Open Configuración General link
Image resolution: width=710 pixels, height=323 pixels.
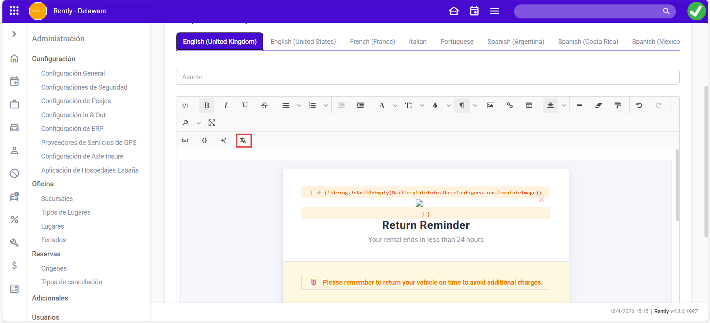click(x=73, y=73)
